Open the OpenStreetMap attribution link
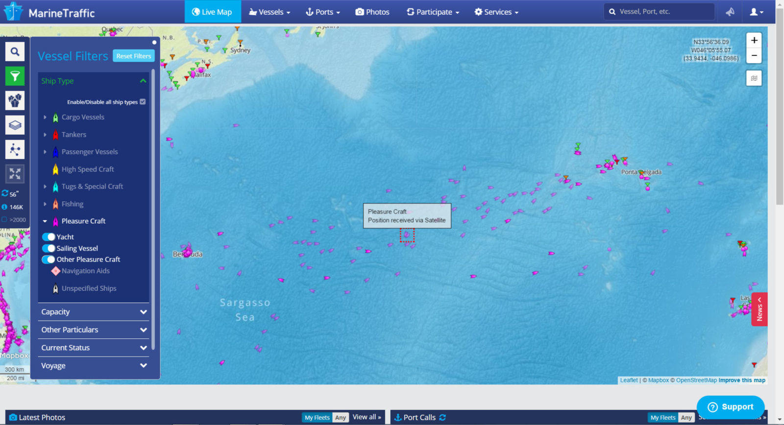This screenshot has width=784, height=425. pos(696,380)
